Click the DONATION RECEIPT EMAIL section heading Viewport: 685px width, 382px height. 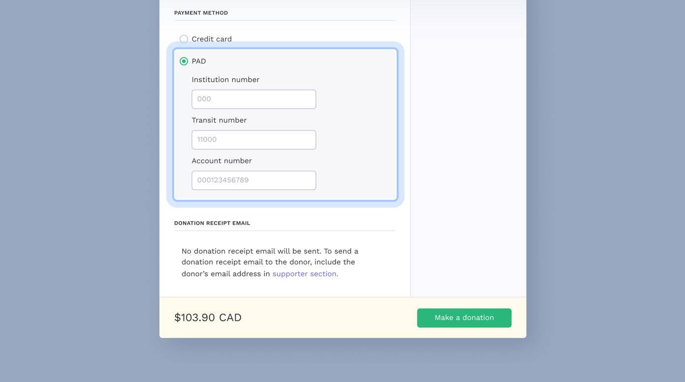(212, 223)
